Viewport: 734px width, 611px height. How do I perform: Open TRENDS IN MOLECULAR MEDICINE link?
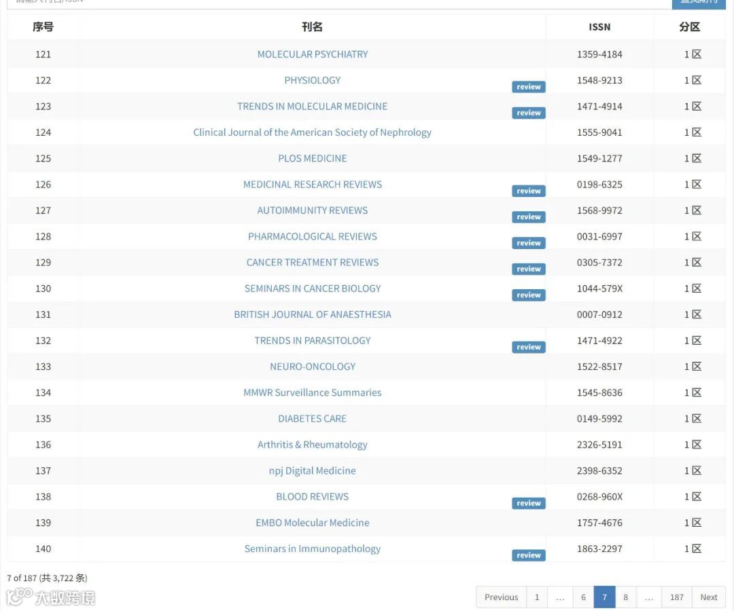click(312, 107)
